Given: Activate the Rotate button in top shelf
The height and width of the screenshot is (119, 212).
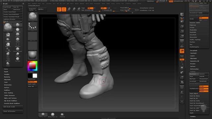Looking at the screenshot, I should point(79,9).
